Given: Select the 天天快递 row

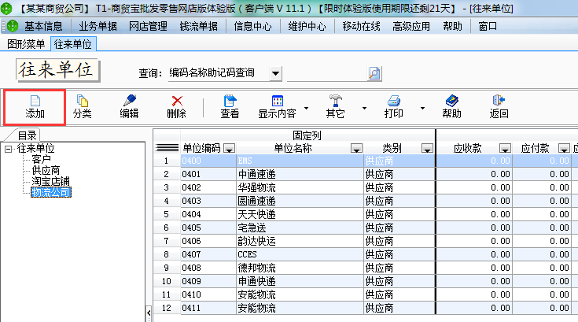Looking at the screenshot, I should (300, 214).
